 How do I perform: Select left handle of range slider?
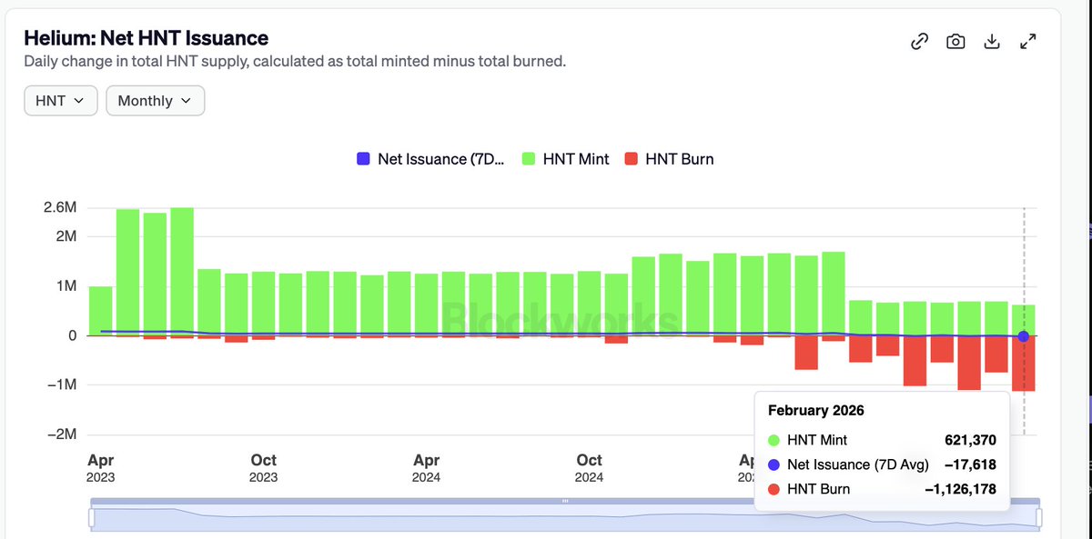91,517
